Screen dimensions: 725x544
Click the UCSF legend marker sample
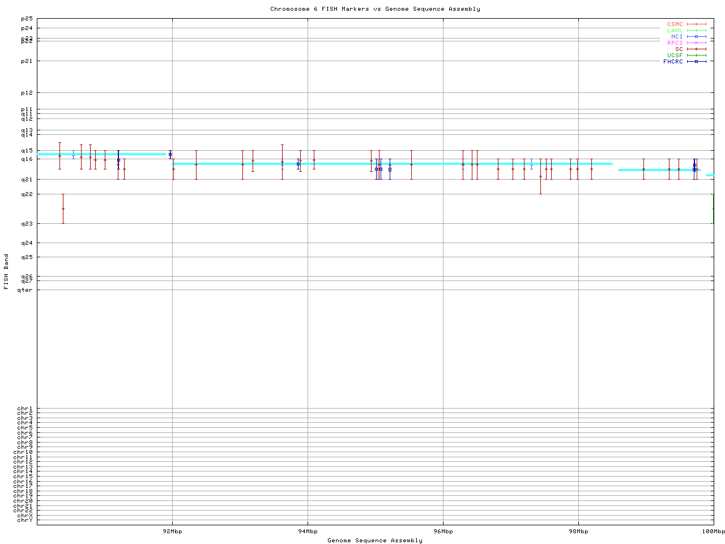click(696, 56)
